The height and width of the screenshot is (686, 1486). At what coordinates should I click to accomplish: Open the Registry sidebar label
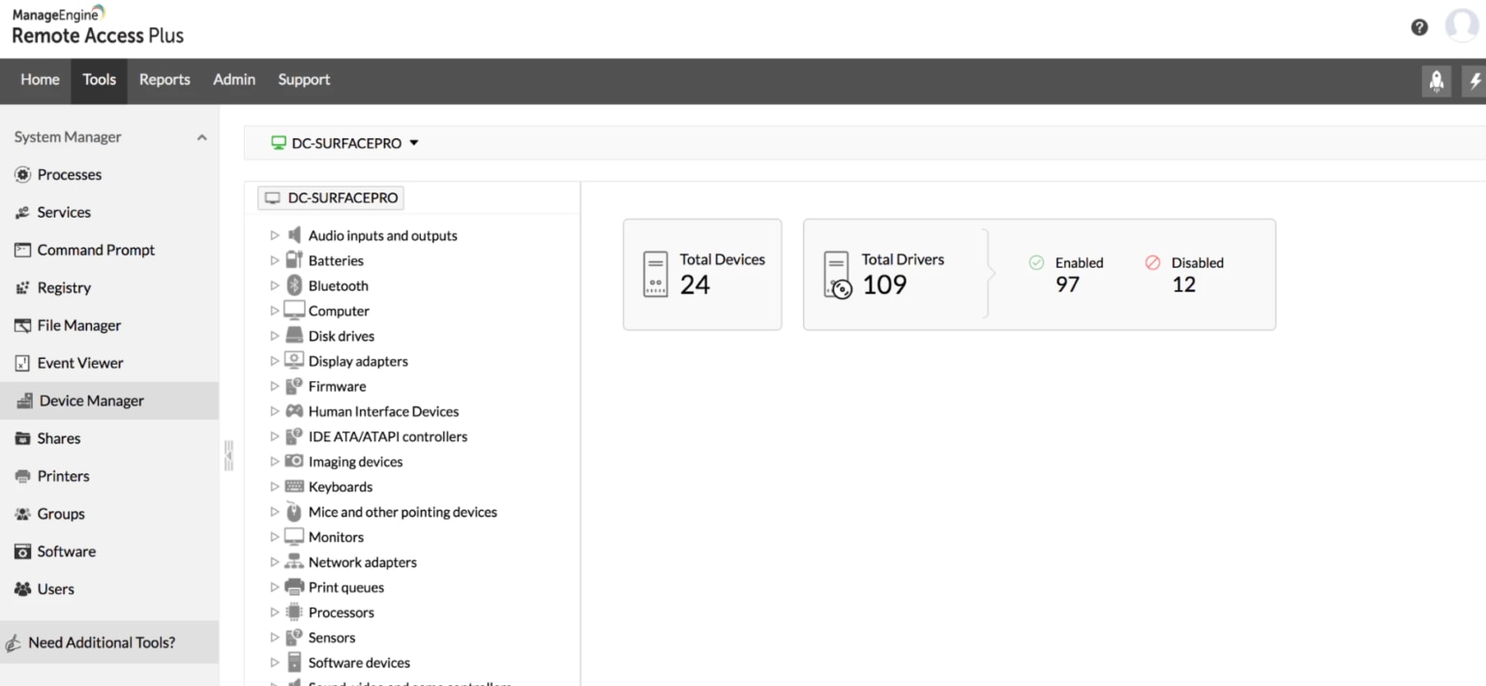point(64,287)
